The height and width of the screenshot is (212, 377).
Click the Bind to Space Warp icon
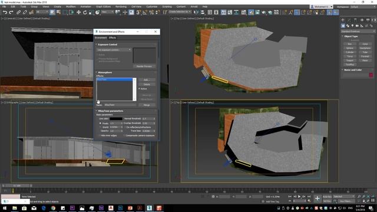[x=31, y=12]
